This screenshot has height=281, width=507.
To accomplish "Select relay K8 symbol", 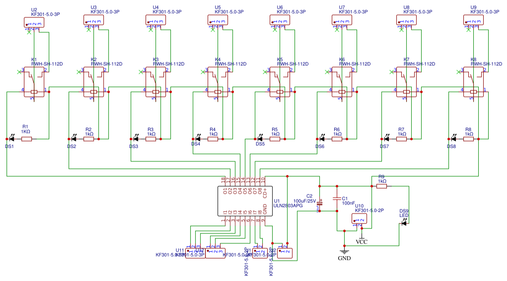I will pos(473,82).
